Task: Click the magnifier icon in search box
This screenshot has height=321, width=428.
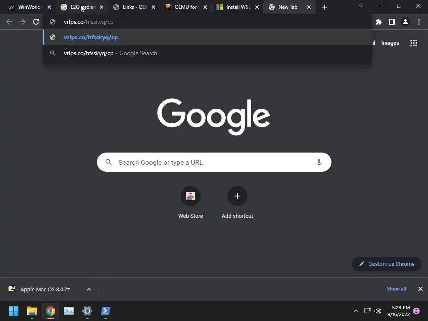Action: tap(108, 162)
